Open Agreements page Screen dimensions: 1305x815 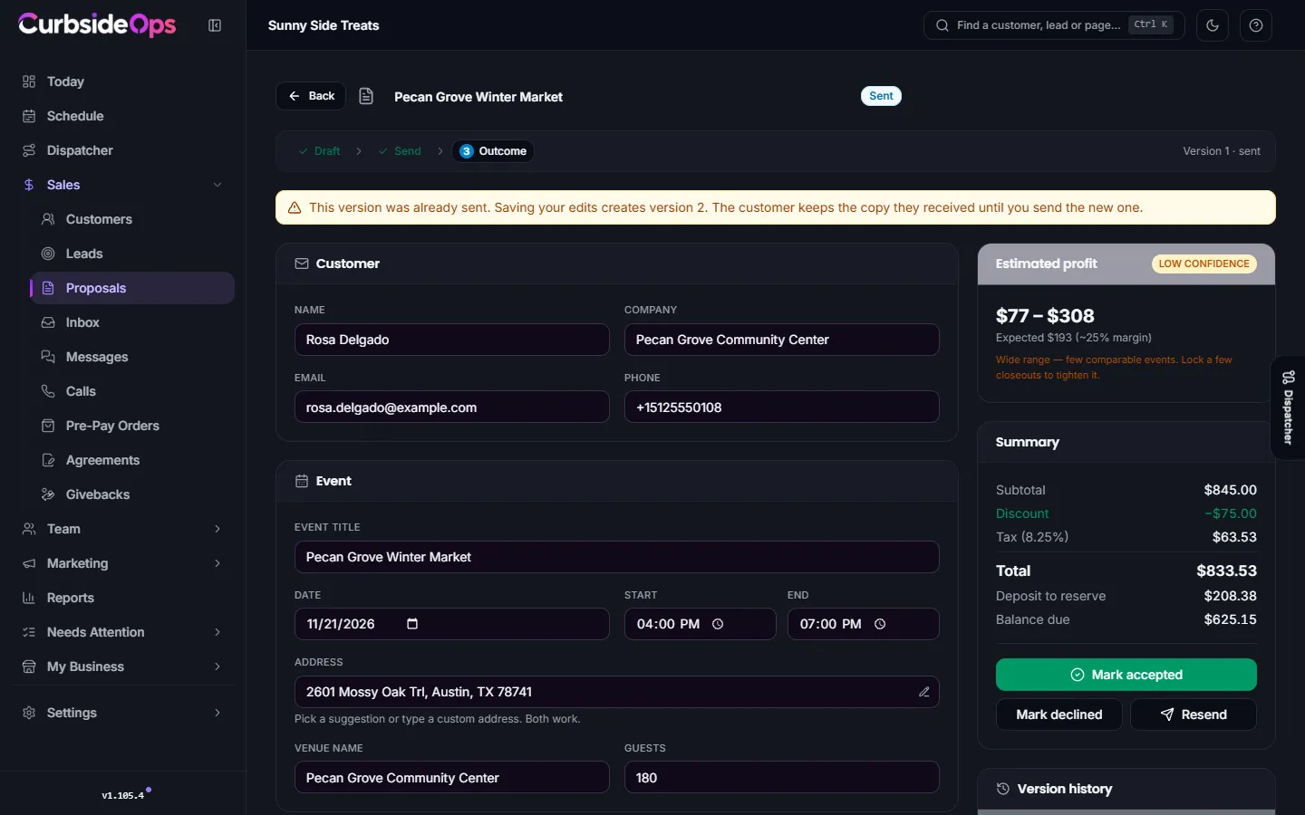point(132,460)
